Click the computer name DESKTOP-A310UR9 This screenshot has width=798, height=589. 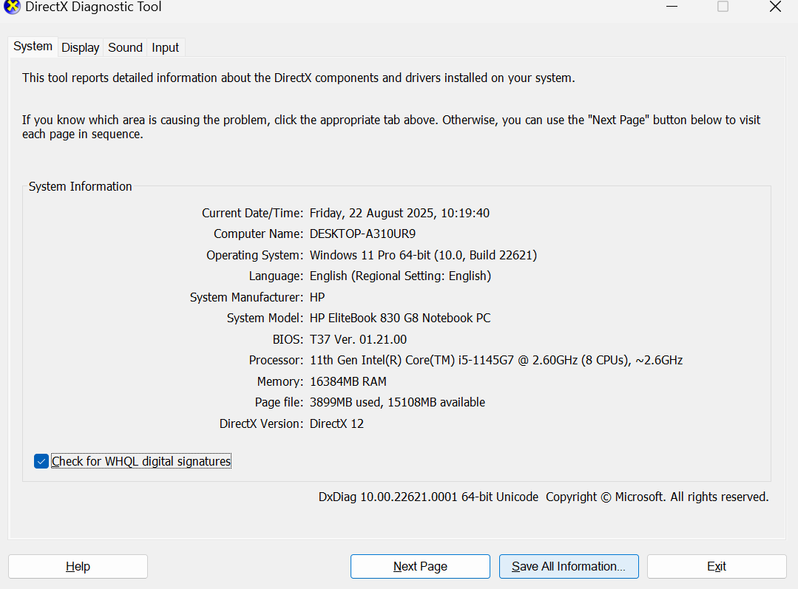tap(362, 234)
